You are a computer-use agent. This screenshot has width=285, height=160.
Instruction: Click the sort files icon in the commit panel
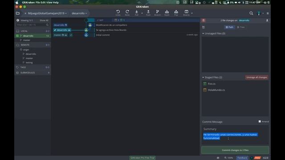203,27
